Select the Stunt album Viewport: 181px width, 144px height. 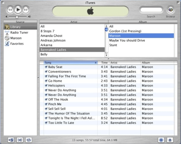[x=141, y=45]
